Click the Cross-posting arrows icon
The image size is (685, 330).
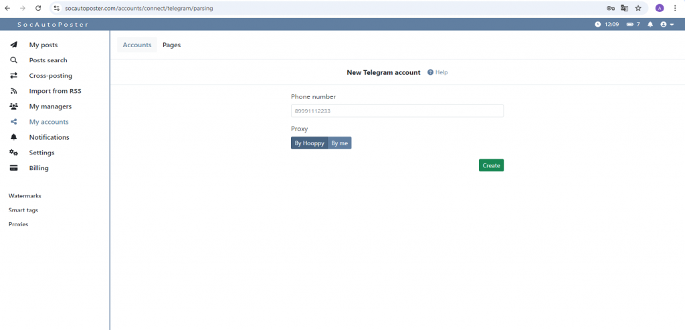point(13,76)
